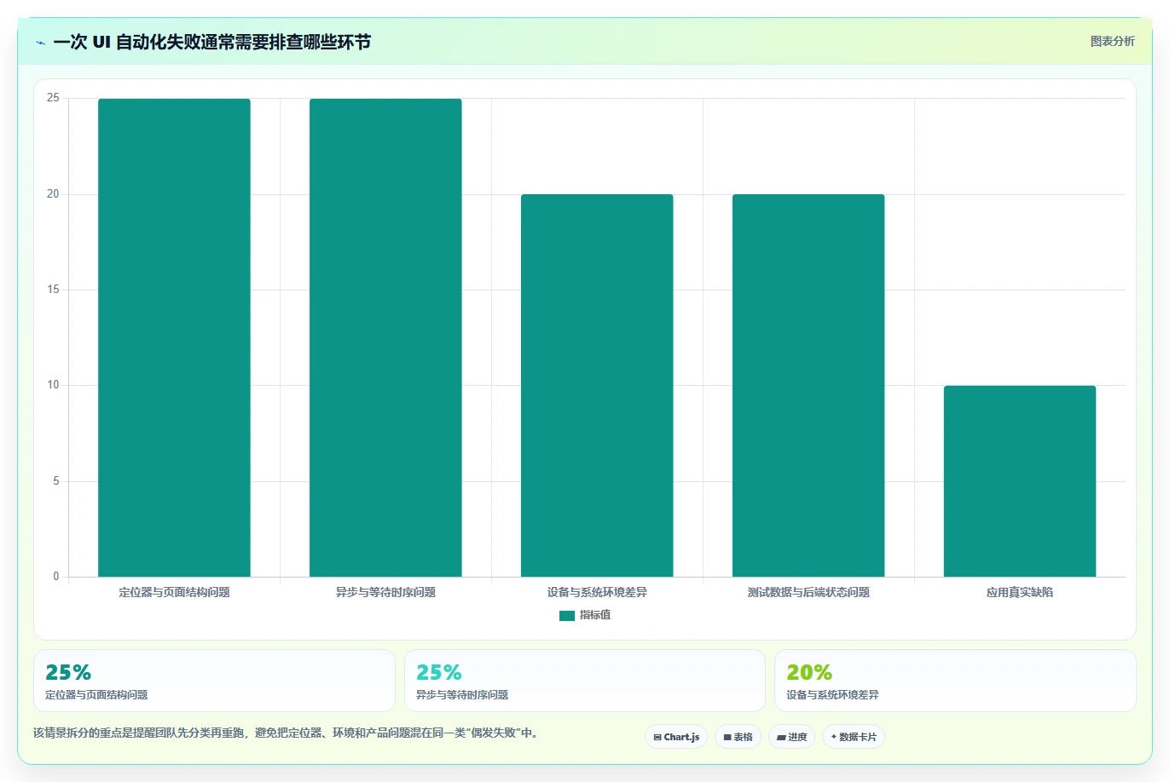The image size is (1170, 782).
Task: Select the 设备与系统环境差异 bar
Action: click(597, 385)
